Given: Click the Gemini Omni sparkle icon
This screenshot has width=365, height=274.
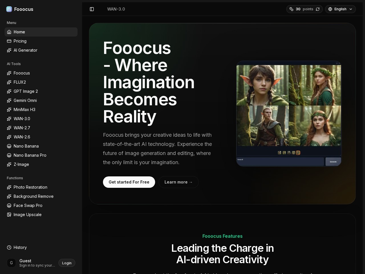Looking at the screenshot, I should pyautogui.click(x=9, y=100).
